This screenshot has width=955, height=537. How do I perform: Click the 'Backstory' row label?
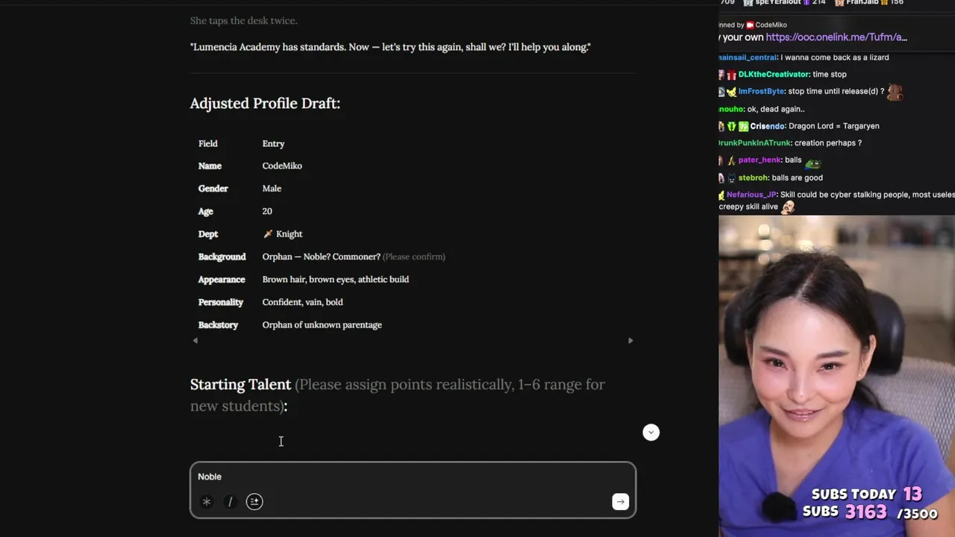(x=219, y=325)
